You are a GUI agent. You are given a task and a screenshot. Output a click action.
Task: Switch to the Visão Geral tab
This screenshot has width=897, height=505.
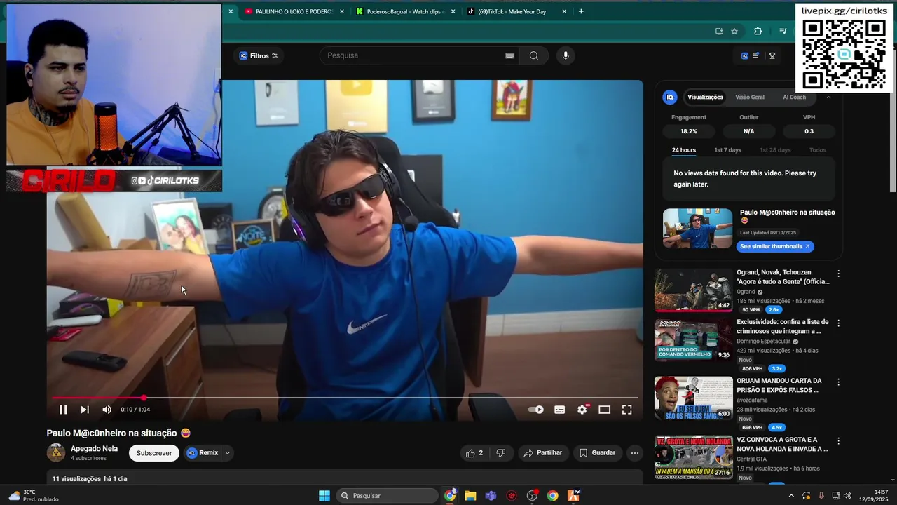tap(750, 97)
